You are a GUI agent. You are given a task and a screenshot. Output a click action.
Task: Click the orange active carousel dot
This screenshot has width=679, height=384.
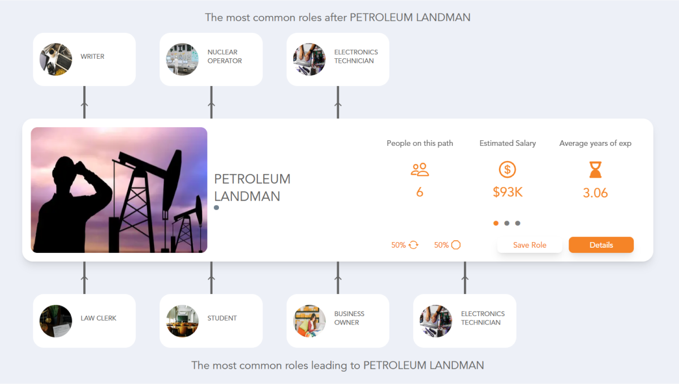click(496, 223)
